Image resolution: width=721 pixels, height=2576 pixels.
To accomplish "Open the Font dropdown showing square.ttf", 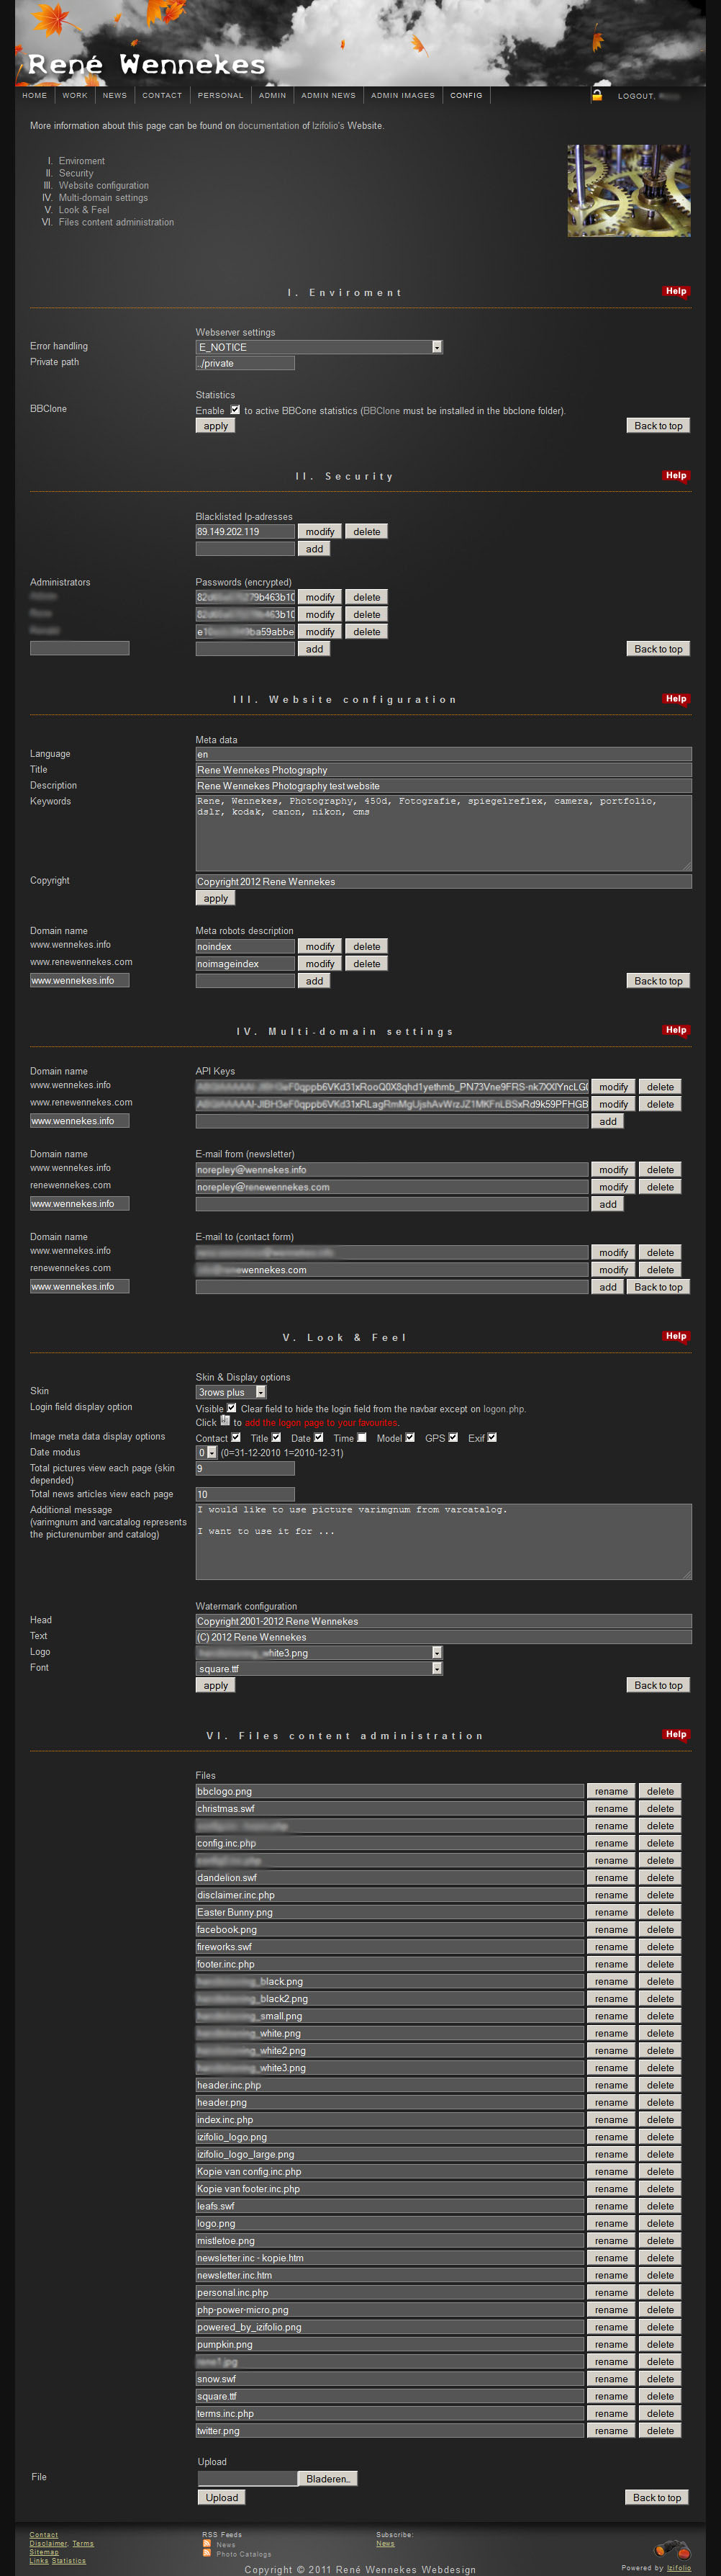I will [319, 1669].
